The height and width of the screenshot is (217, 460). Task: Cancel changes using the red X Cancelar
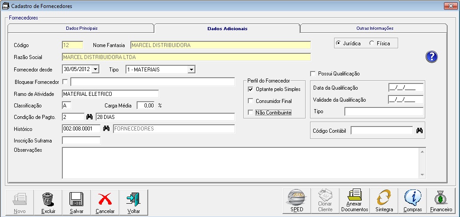pyautogui.click(x=105, y=203)
